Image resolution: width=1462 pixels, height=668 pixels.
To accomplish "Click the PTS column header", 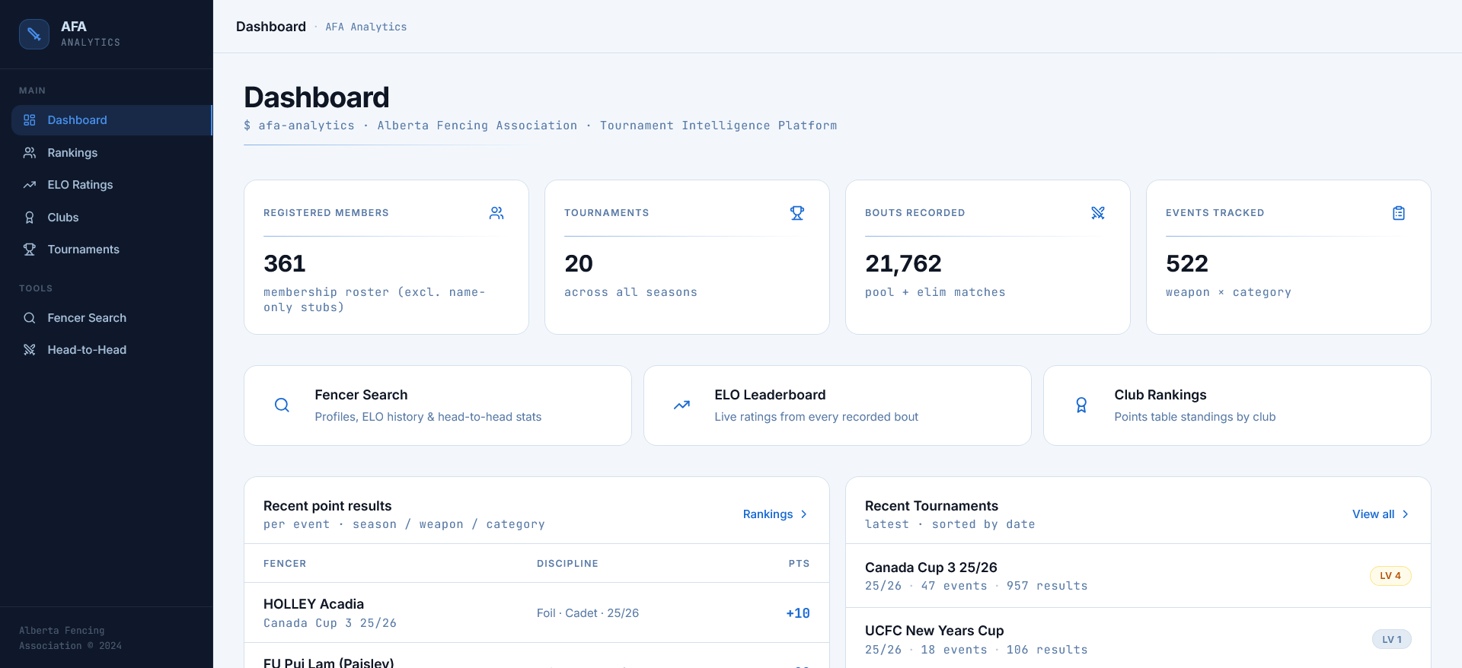I will click(x=799, y=564).
